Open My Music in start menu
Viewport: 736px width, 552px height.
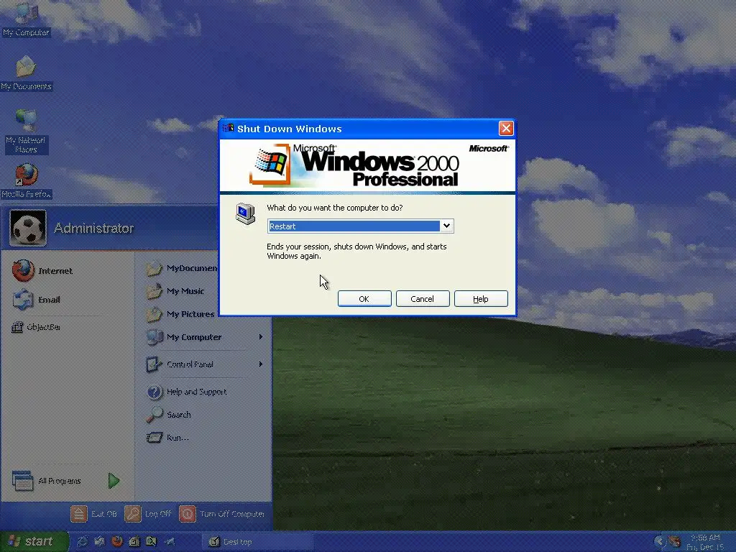click(x=175, y=291)
